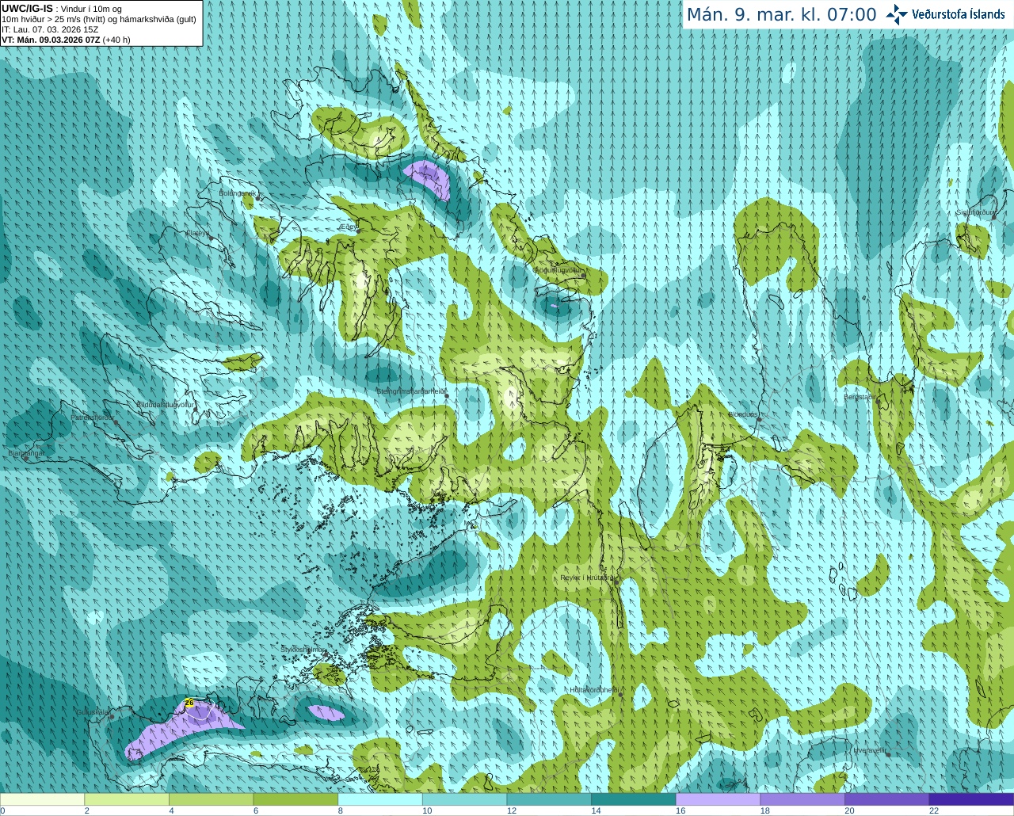The image size is (1014, 816).
Task: Select the pale yellow 0–2 legend swatch
Action: coord(42,799)
